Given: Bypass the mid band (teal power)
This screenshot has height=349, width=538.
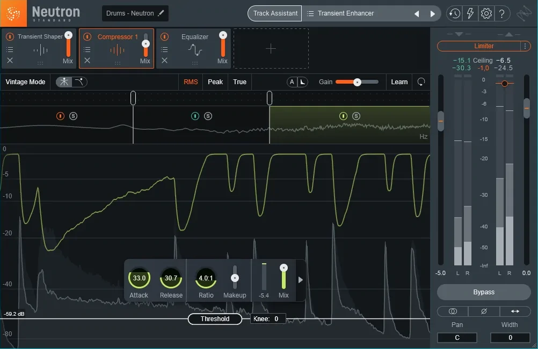Looking at the screenshot, I should click(x=195, y=116).
